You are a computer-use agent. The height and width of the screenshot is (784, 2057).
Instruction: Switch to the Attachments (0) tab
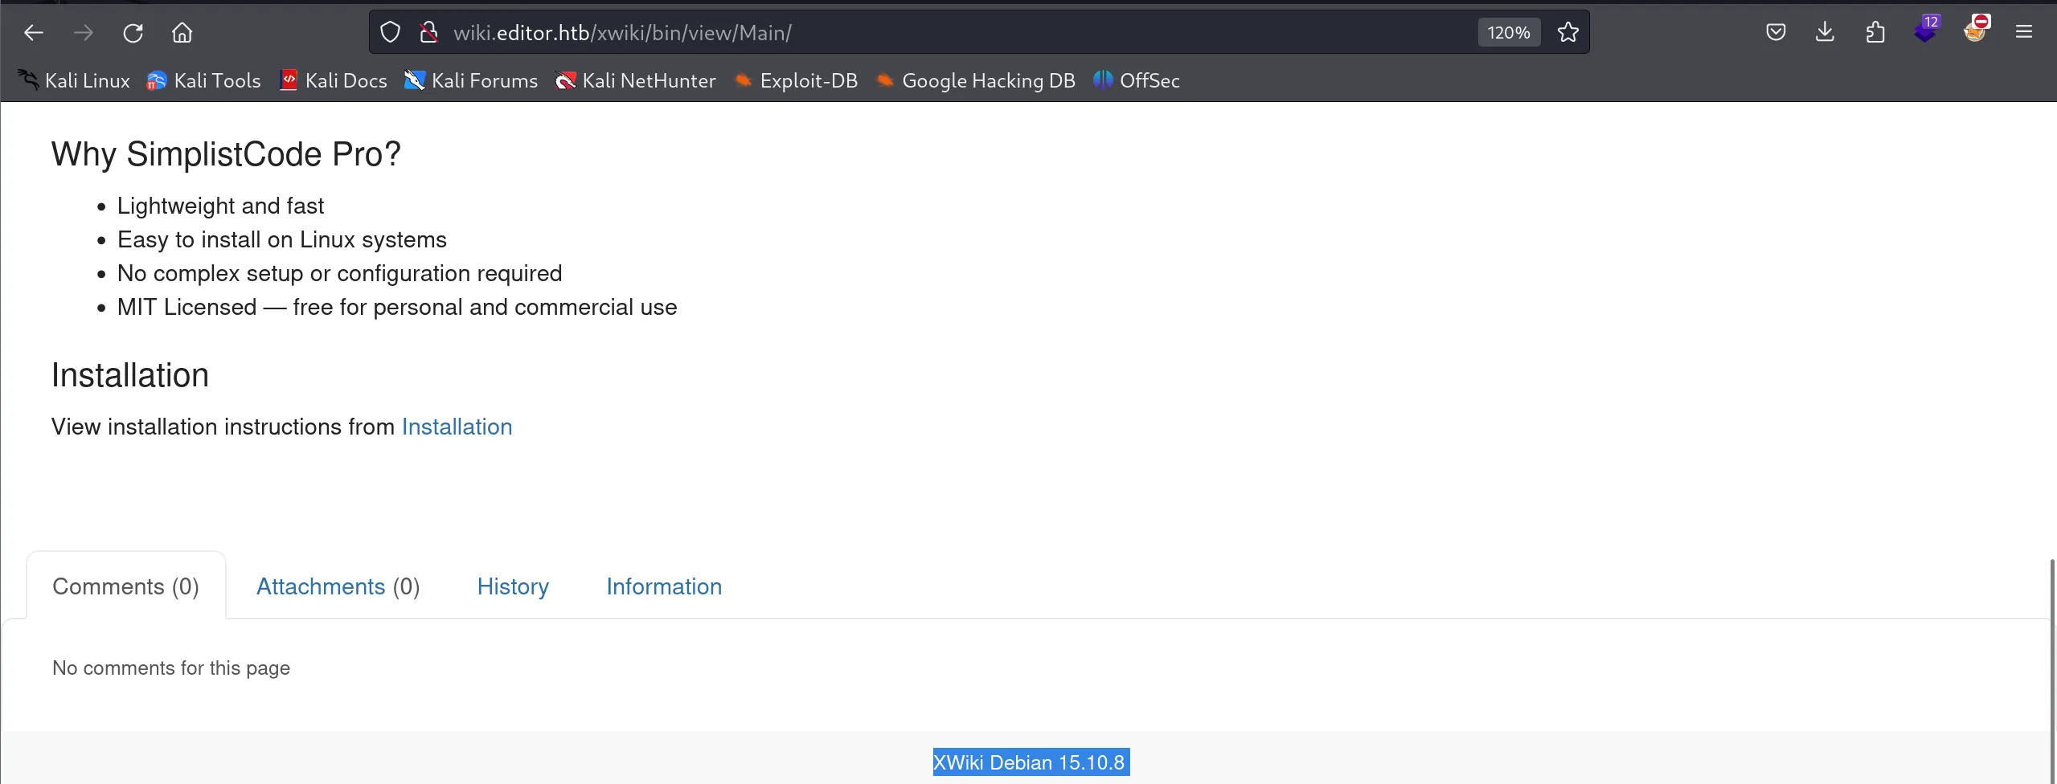coord(338,586)
